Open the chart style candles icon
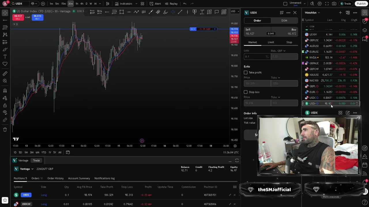 [108, 4]
